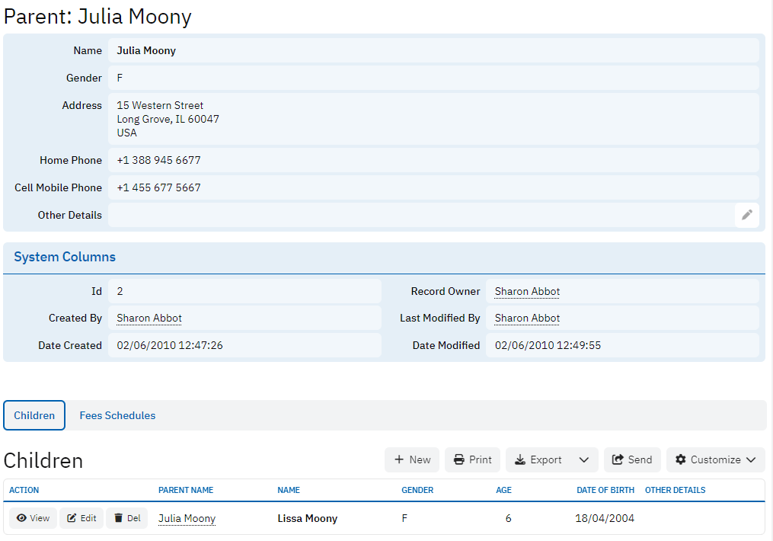
Task: Expand the Customize menu
Action: pos(715,459)
